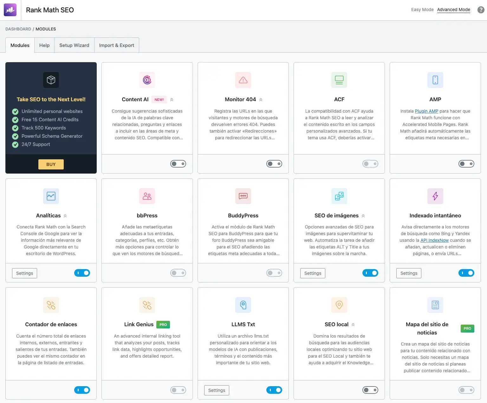The height and width of the screenshot is (403, 487).
Task: Disable the Analíticas module toggle
Action: (82, 273)
